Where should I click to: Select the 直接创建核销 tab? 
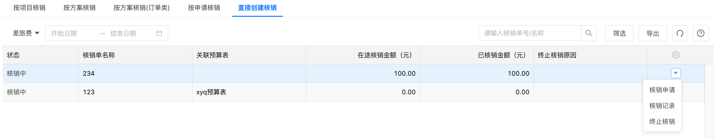pos(257,8)
